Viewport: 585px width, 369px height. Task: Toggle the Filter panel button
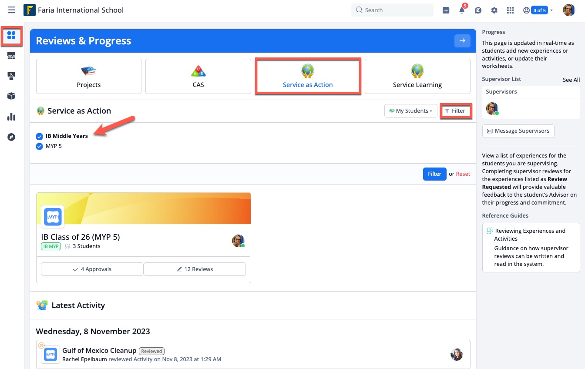pyautogui.click(x=455, y=111)
